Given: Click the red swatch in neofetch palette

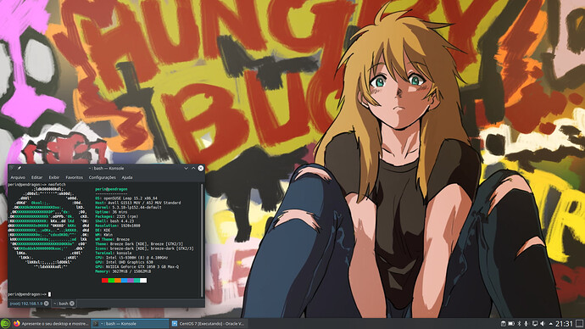Looking at the screenshot, I should click(104, 281).
